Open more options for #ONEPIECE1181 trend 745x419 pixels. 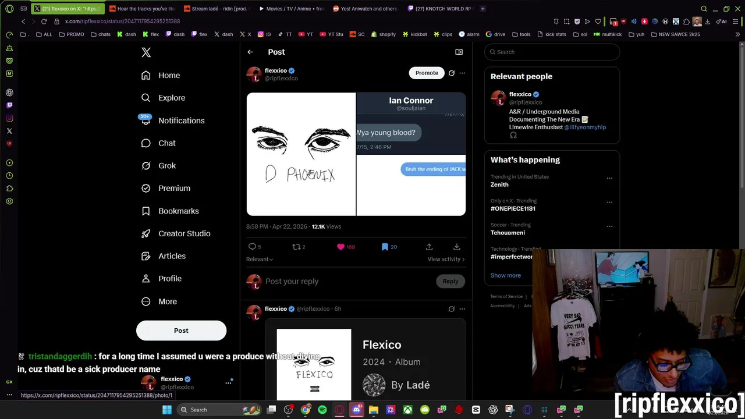(609, 202)
